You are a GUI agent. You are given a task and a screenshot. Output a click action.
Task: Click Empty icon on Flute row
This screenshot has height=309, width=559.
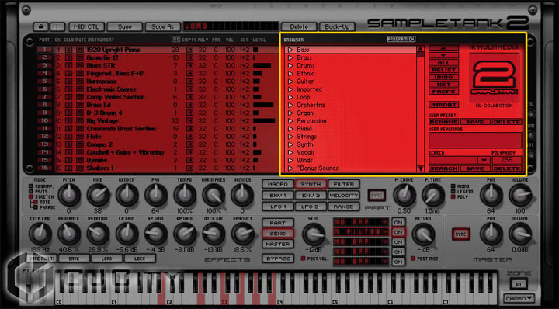click(x=190, y=137)
